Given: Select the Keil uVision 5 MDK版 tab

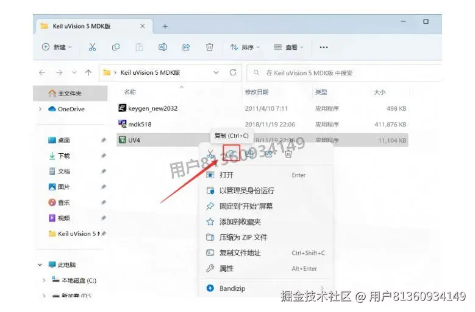Looking at the screenshot, I should pos(95,26).
